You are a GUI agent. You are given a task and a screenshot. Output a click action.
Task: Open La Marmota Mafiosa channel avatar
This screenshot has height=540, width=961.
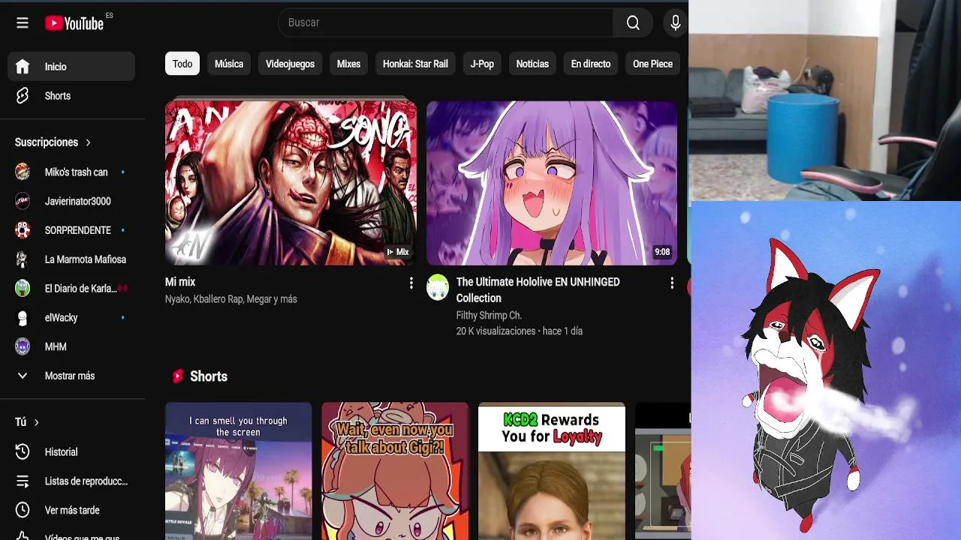[23, 259]
